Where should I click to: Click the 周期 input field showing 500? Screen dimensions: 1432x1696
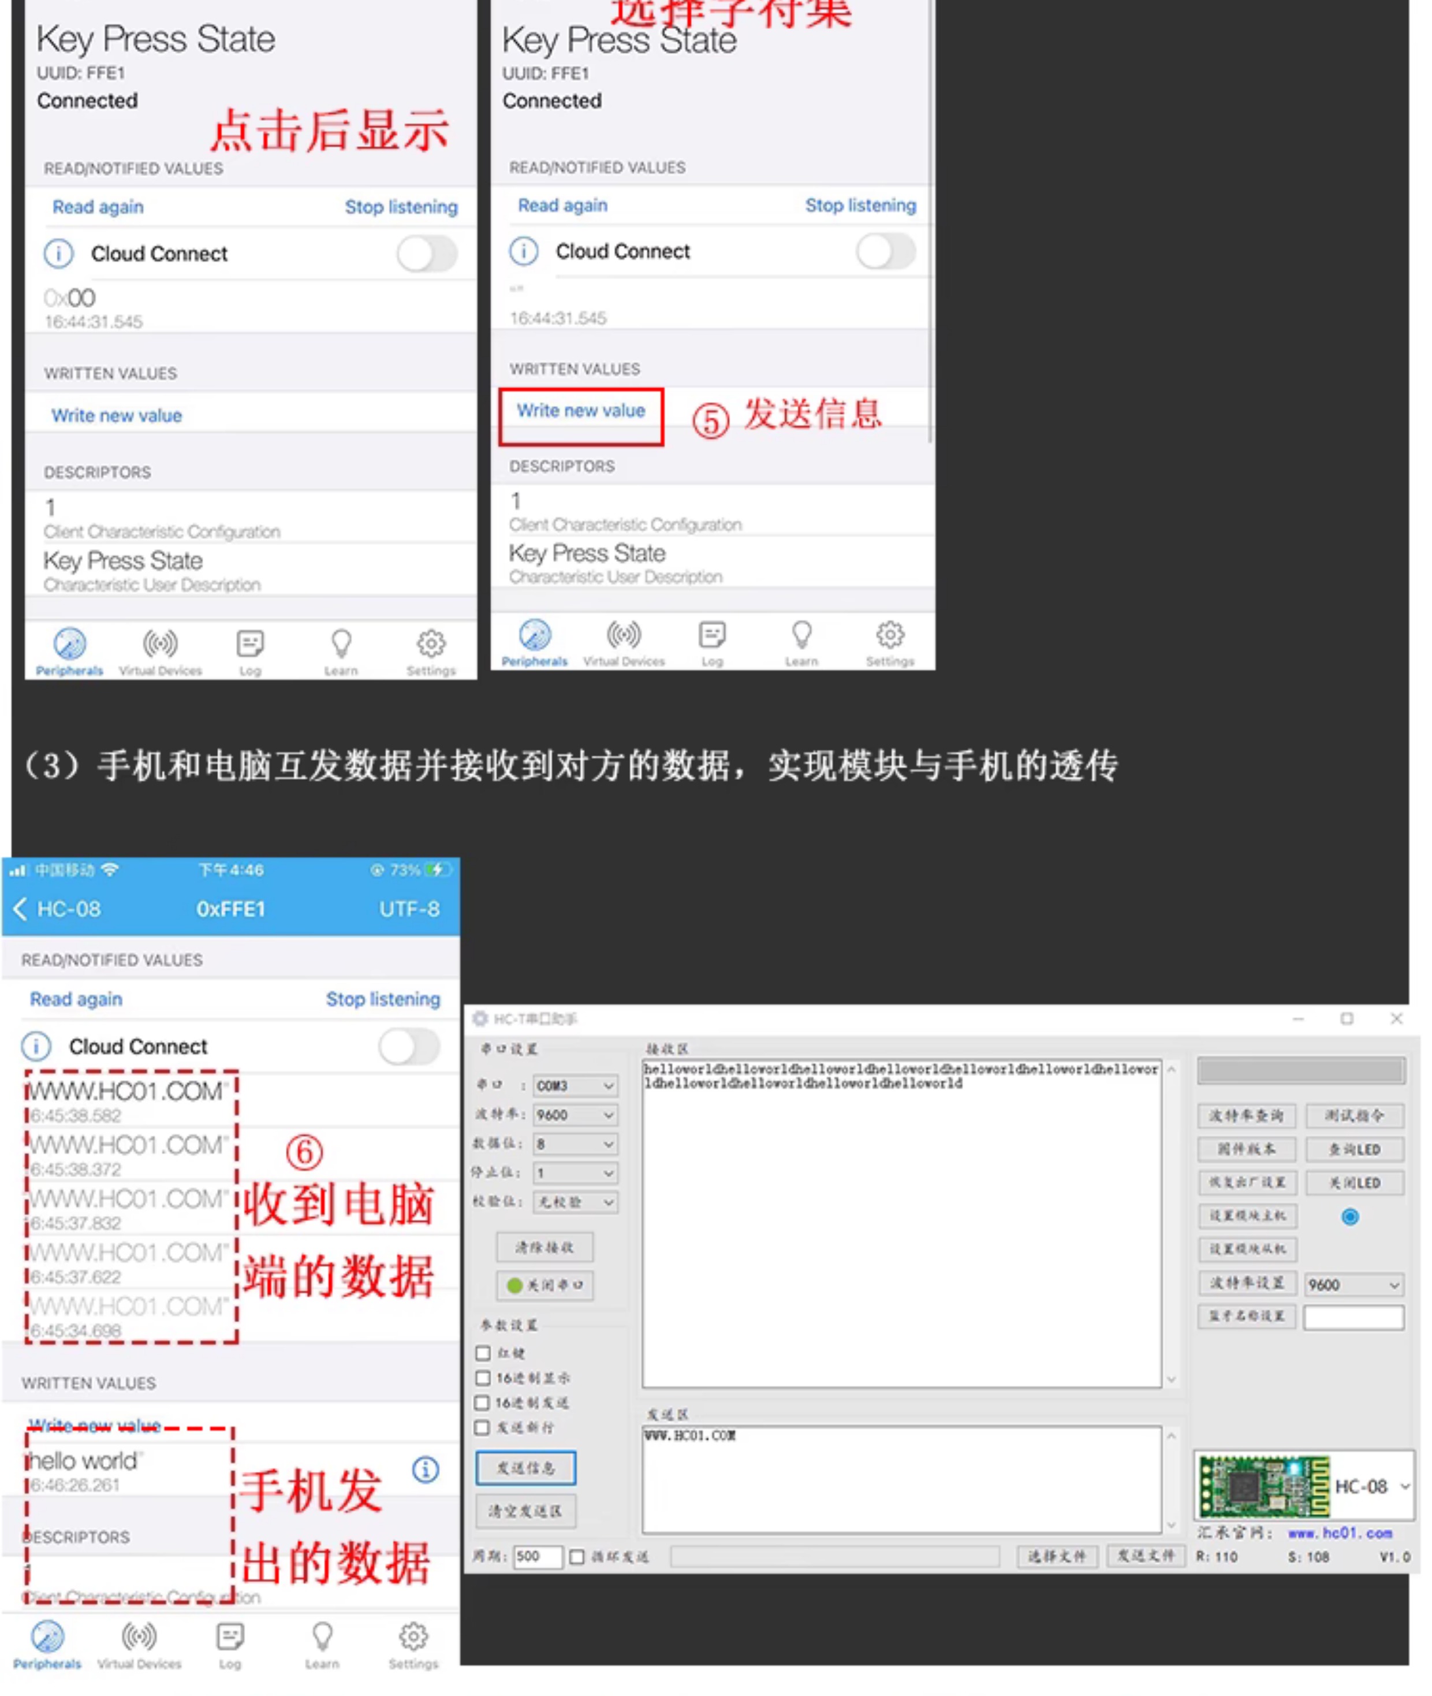[x=538, y=1556]
